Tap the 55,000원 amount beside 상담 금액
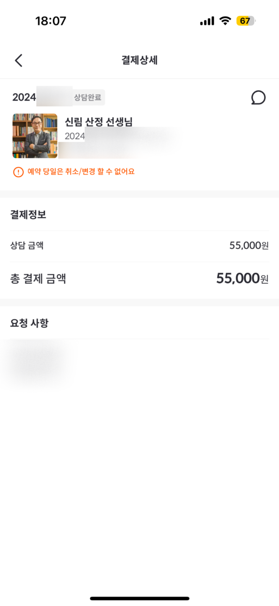Screen dimensions: 279x606 tap(249, 245)
